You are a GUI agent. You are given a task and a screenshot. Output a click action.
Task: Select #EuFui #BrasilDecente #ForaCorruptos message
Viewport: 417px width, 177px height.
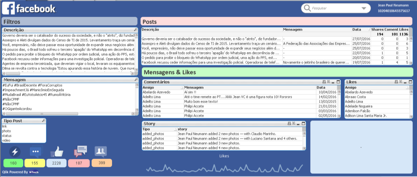coord(68,85)
